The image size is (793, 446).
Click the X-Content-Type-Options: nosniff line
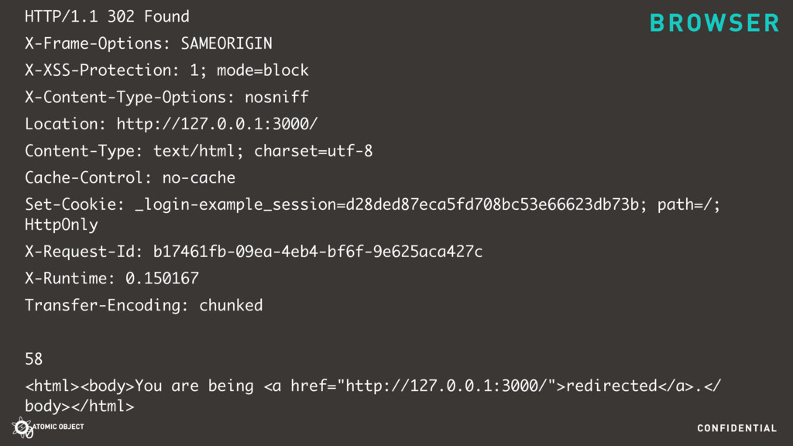[x=167, y=97]
